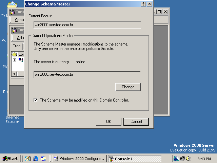Close the Change Schema Master dialog
Viewport: 217px width, 163px height.
[150, 4]
